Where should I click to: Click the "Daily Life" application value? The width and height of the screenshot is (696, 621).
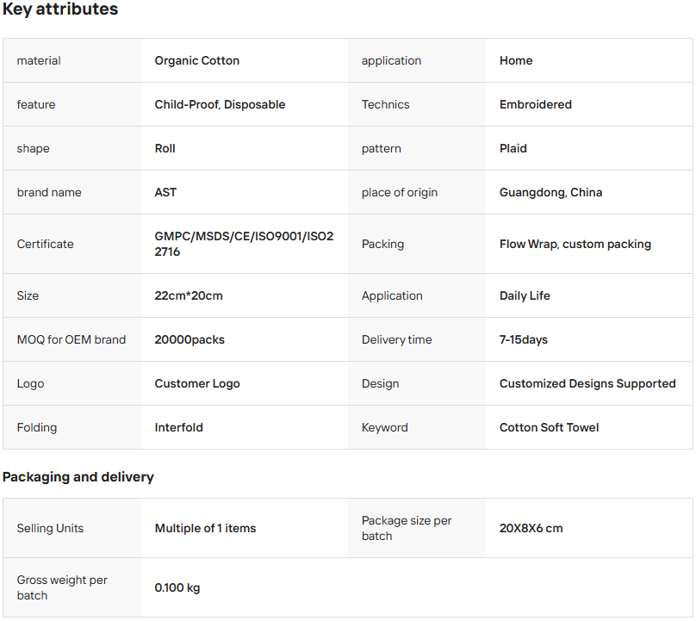525,295
